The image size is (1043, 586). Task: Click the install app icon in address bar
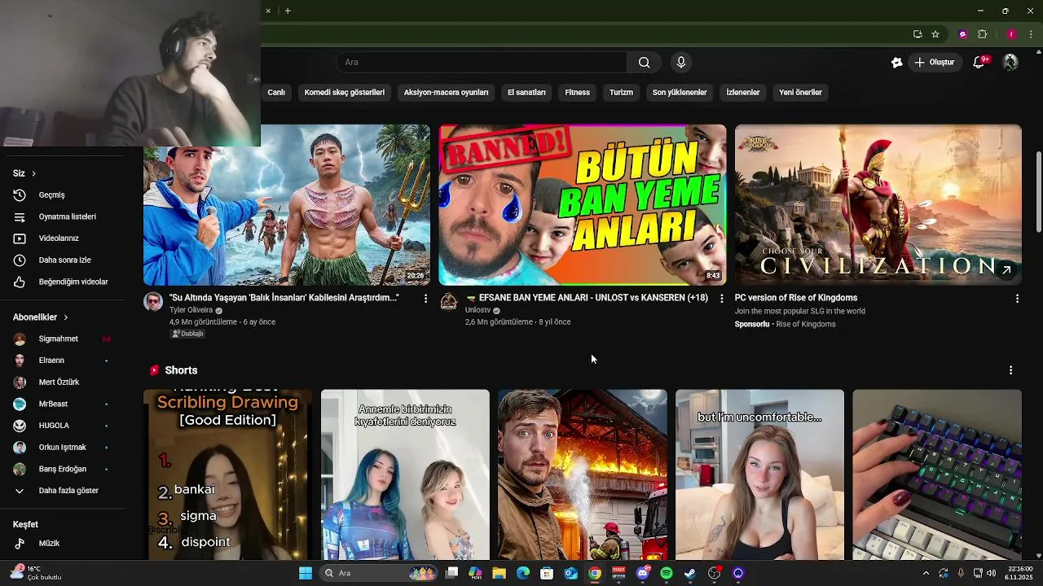918,34
